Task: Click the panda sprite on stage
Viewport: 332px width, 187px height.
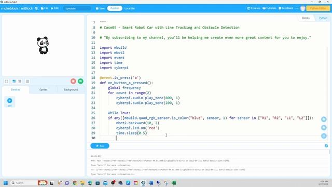Action: point(43,45)
